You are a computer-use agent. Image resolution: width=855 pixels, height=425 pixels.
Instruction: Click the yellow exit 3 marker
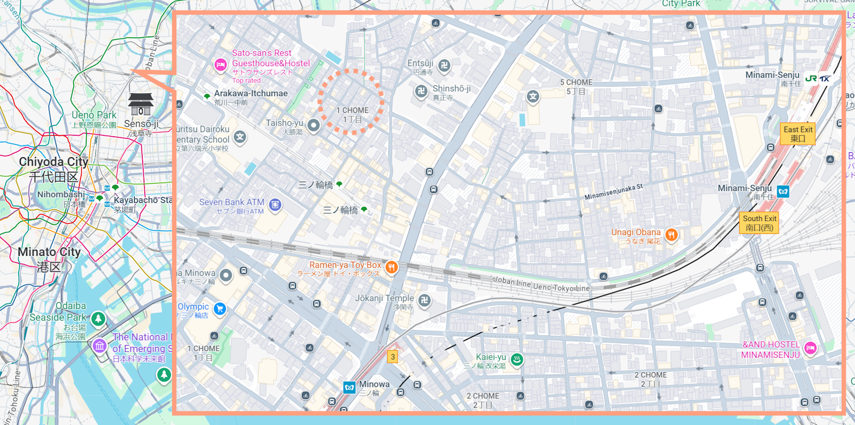tap(393, 357)
